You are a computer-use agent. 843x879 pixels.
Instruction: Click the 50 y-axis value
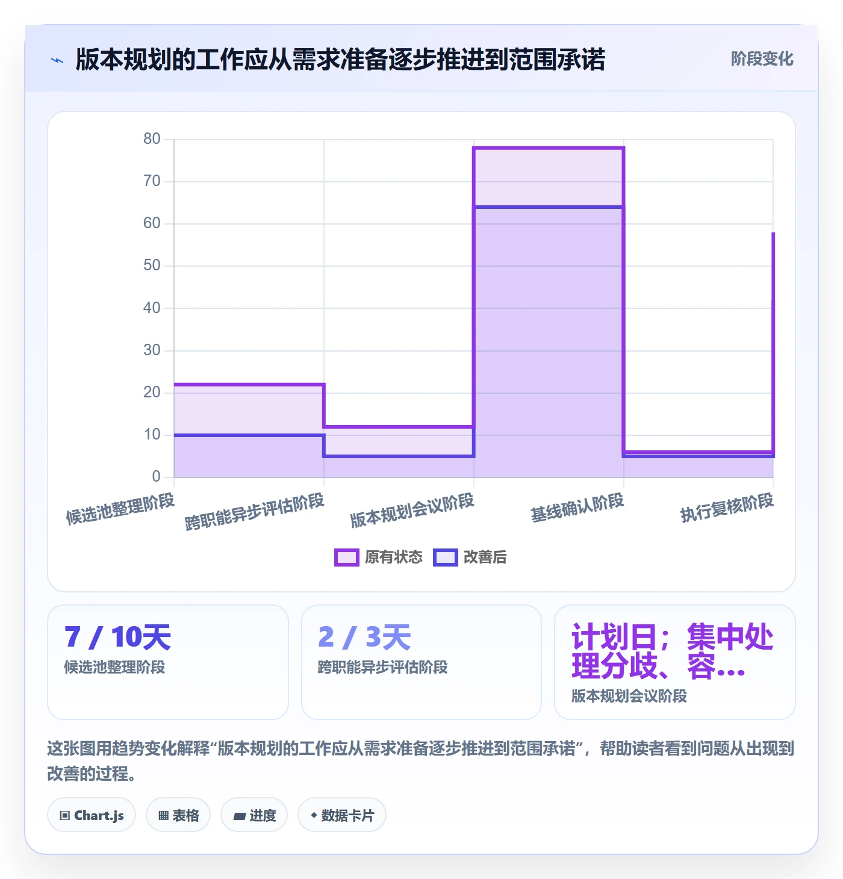pyautogui.click(x=152, y=266)
